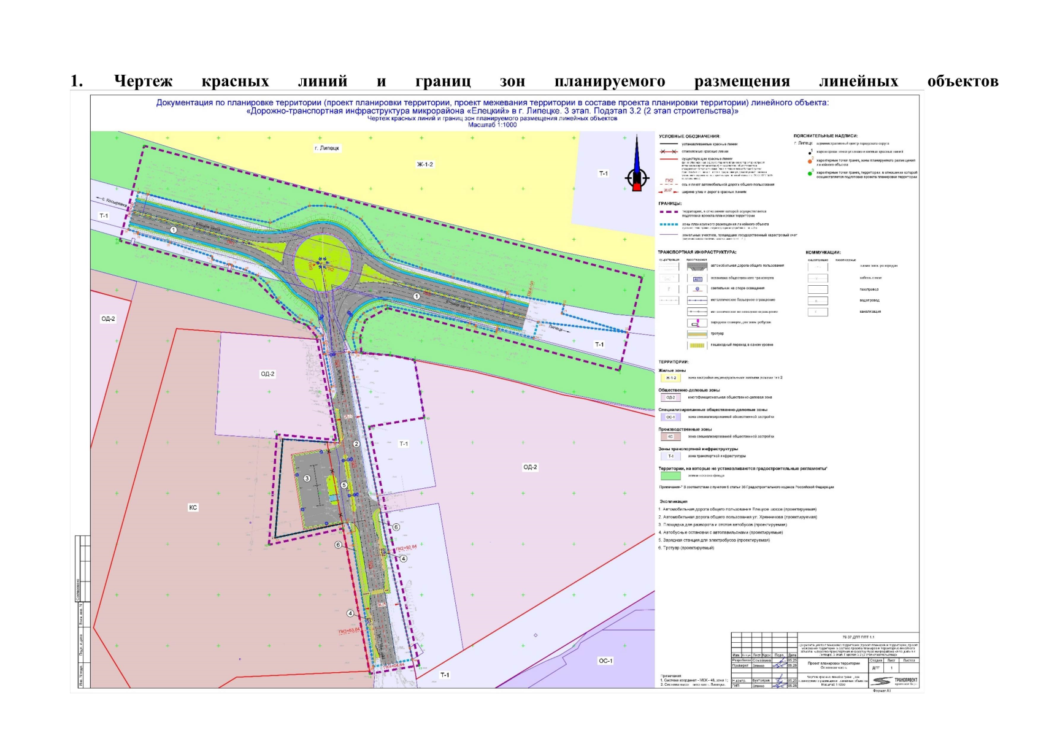Viewport: 1041px width, 736px height.
Task: Click the ОС-1 zone legend swatch
Action: coord(670,417)
